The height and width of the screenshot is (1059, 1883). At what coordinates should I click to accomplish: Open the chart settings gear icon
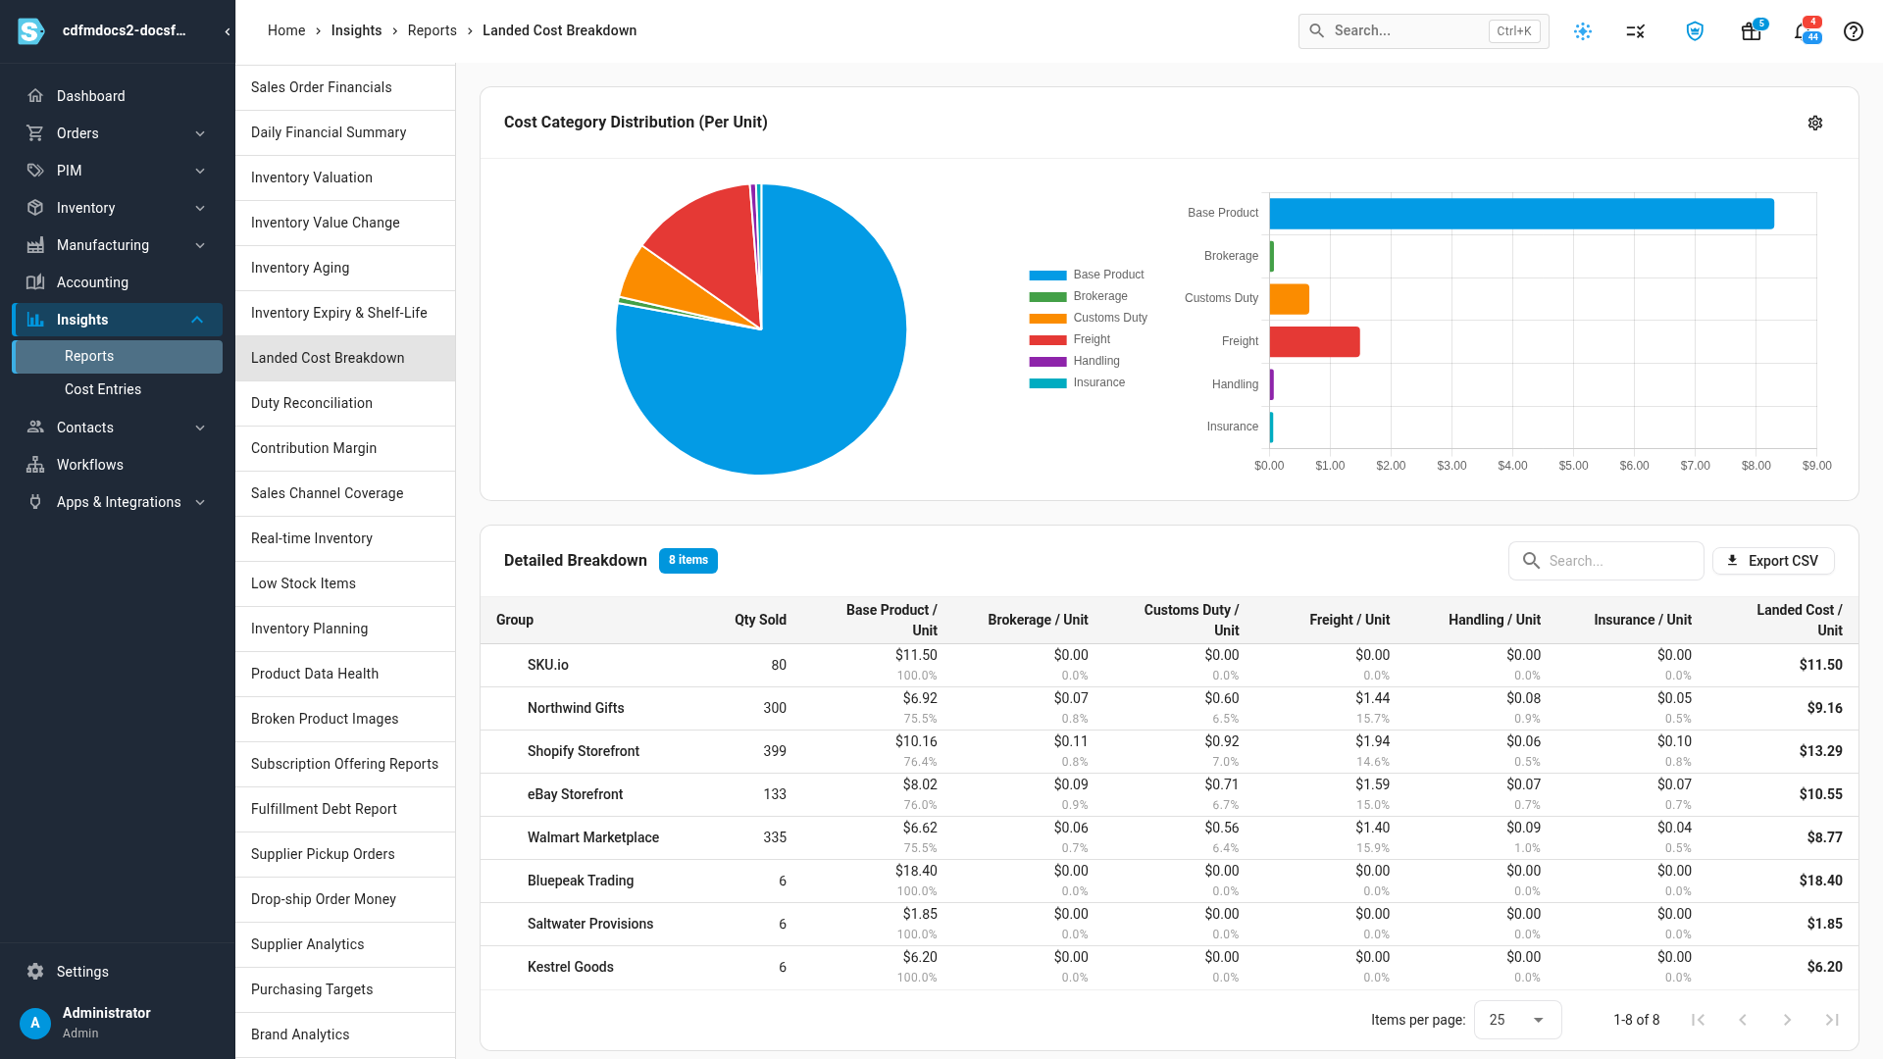coord(1815,123)
